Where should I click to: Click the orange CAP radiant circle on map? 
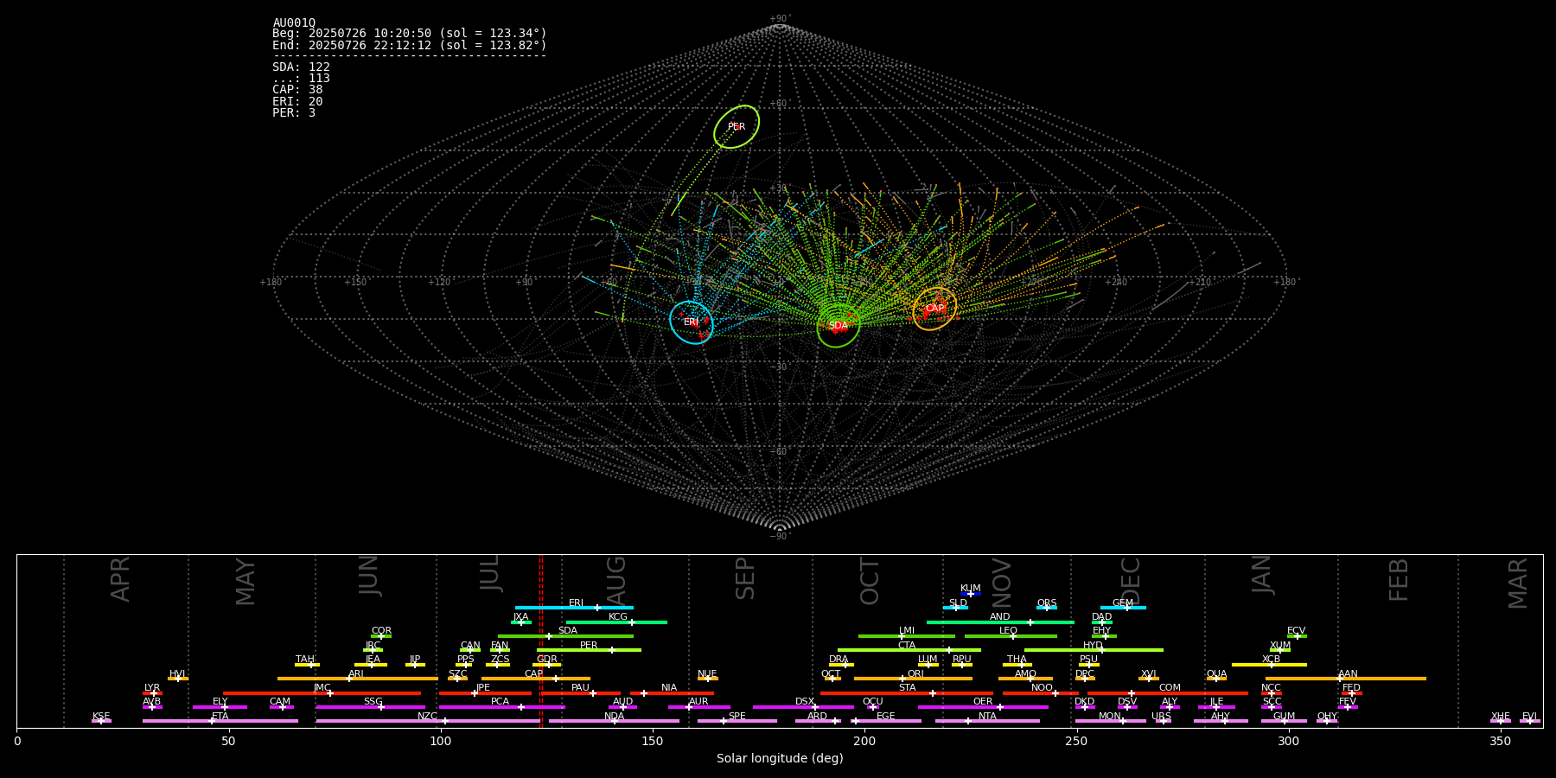point(934,309)
